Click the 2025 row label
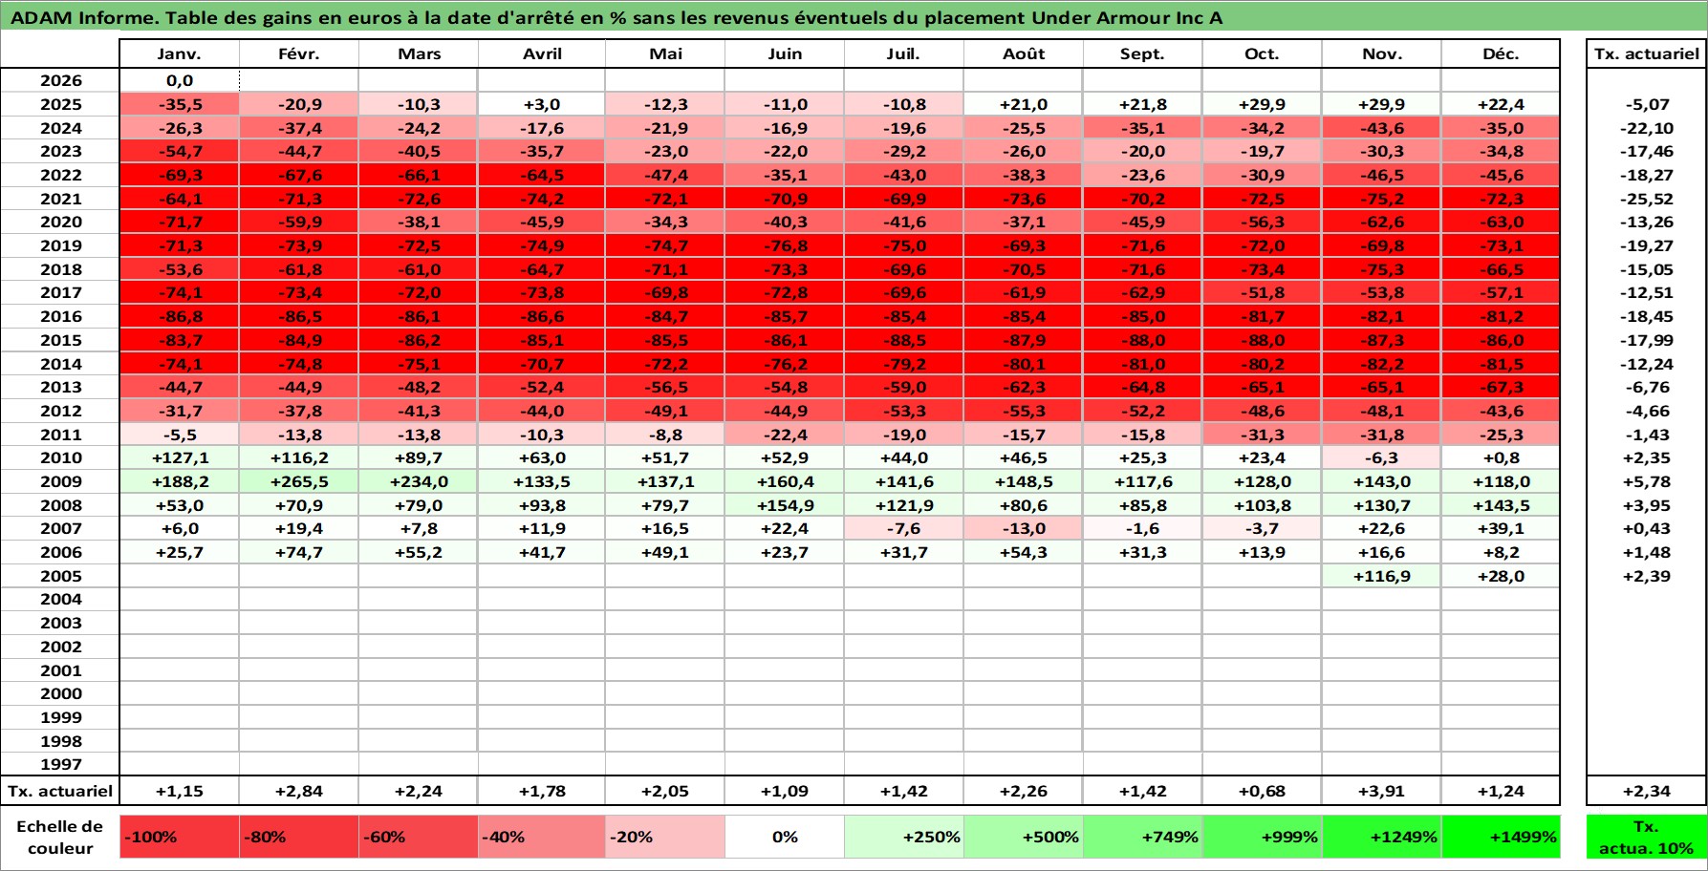The width and height of the screenshot is (1708, 871). (x=60, y=104)
